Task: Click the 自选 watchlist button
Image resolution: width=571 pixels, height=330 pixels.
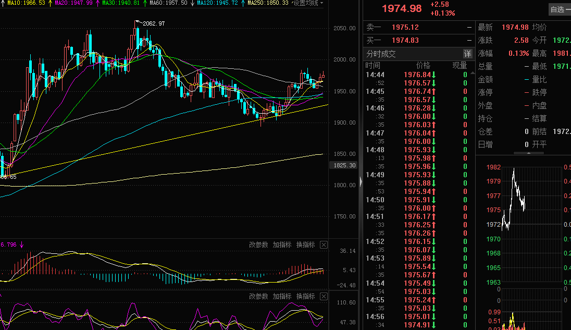Action: [558, 9]
